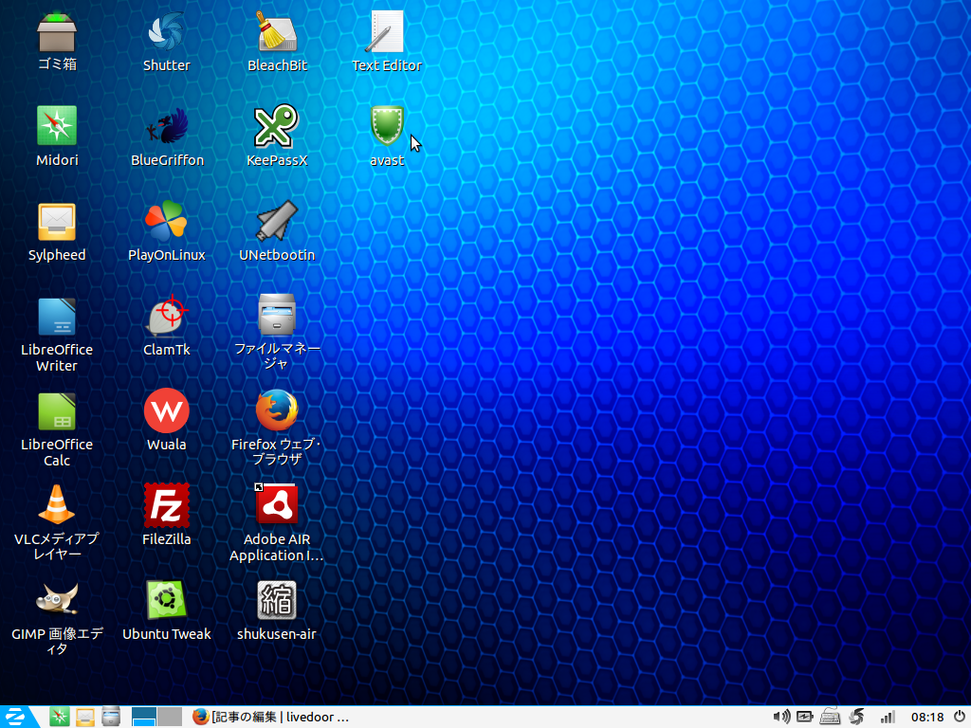Open the power shutdown menu icon
Viewport: 971px width, 728px height.
(x=960, y=717)
